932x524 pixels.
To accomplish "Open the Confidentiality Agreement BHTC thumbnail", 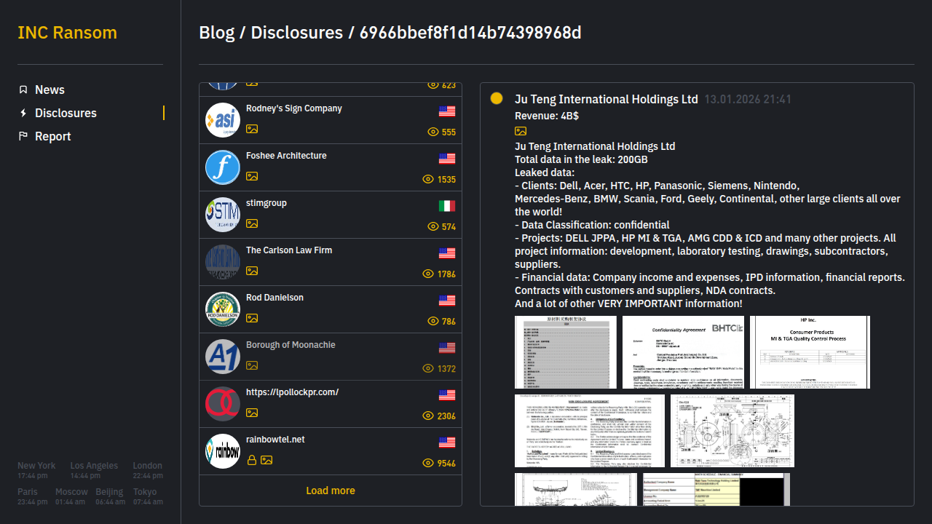I will pyautogui.click(x=683, y=352).
